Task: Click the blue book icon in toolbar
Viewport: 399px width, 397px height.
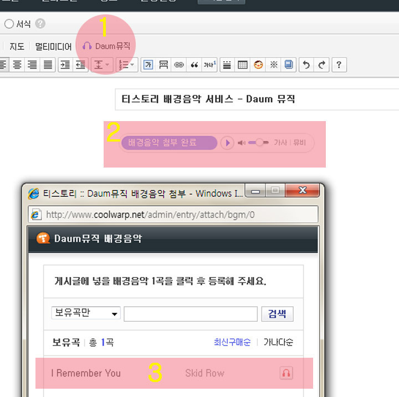Action: click(289, 65)
